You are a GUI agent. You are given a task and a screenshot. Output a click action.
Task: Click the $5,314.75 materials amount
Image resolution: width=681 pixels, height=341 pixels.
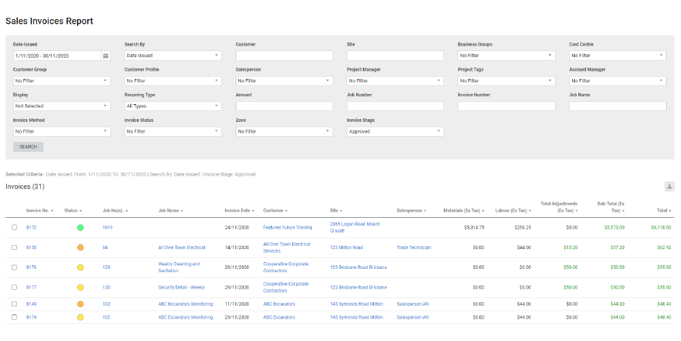coord(474,227)
